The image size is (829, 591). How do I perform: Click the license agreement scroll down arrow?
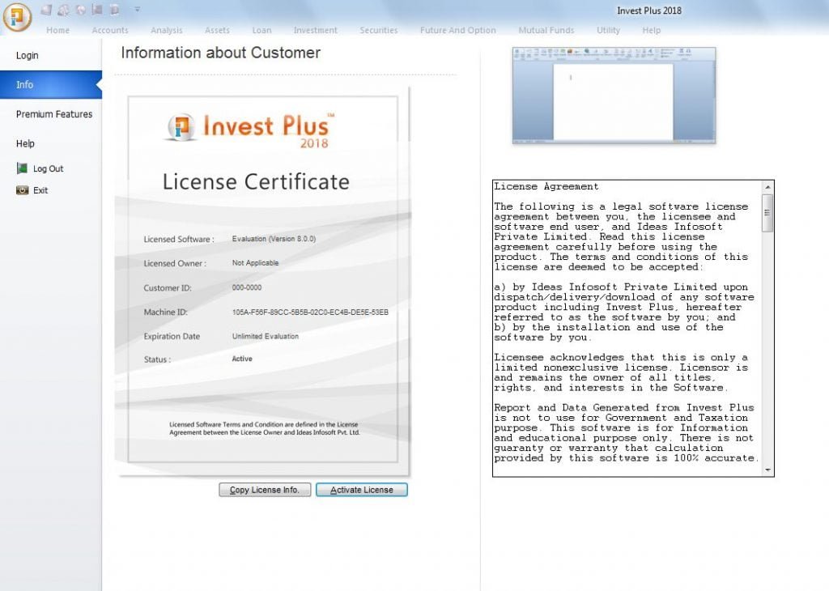tap(767, 470)
